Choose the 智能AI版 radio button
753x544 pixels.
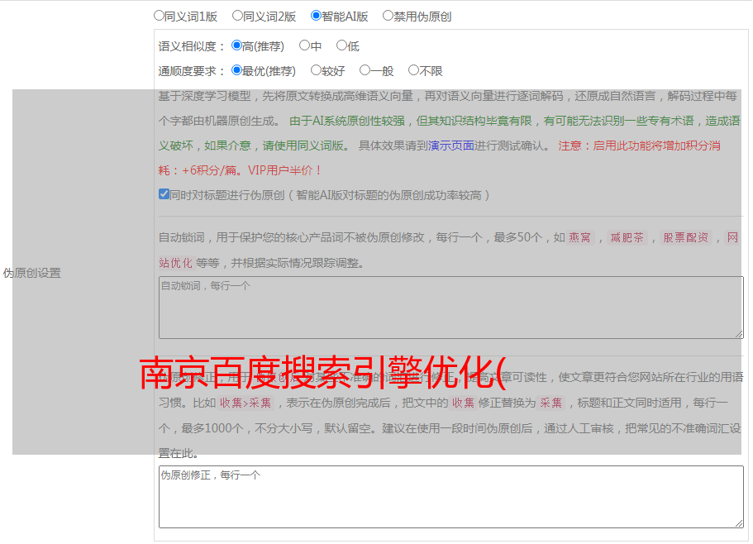point(316,16)
